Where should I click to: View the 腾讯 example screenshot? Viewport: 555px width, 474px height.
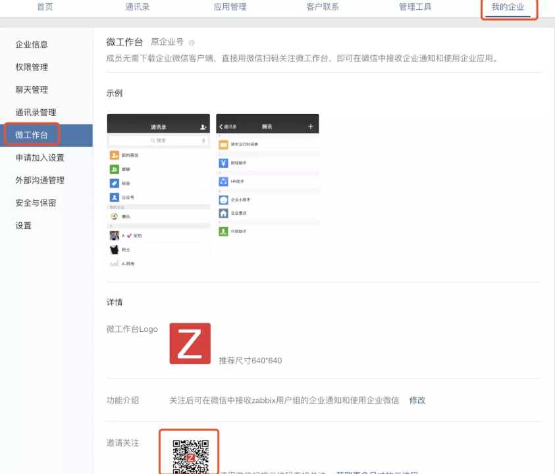pos(267,176)
